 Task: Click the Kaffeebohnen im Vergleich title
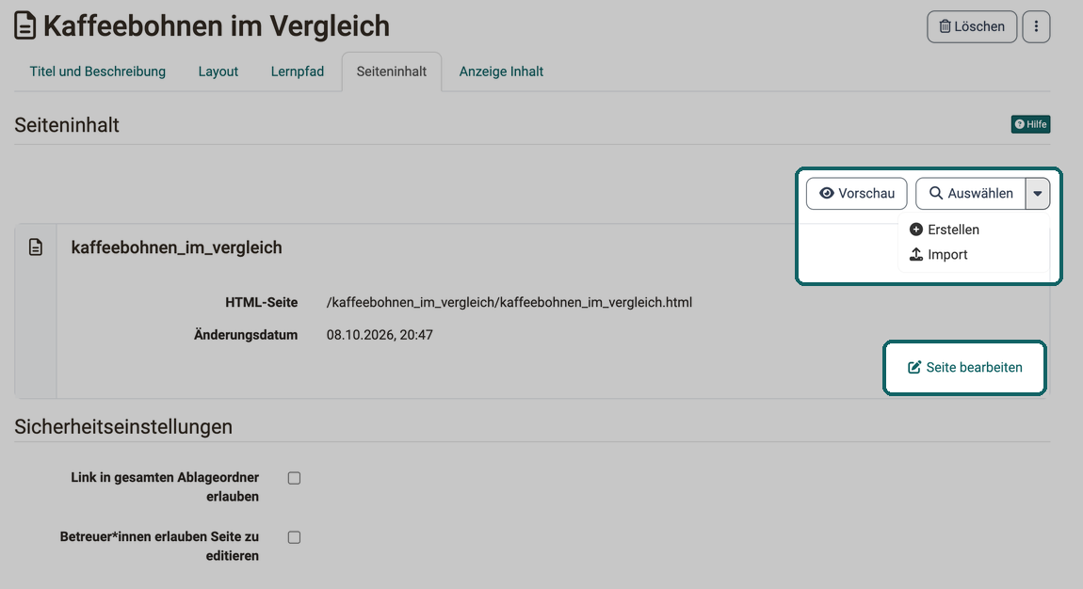[x=217, y=26]
